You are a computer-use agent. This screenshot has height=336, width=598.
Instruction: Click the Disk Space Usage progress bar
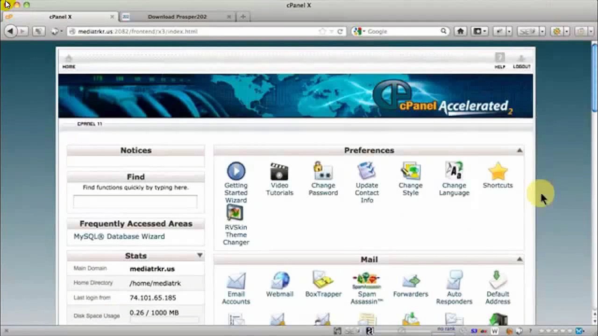click(164, 320)
